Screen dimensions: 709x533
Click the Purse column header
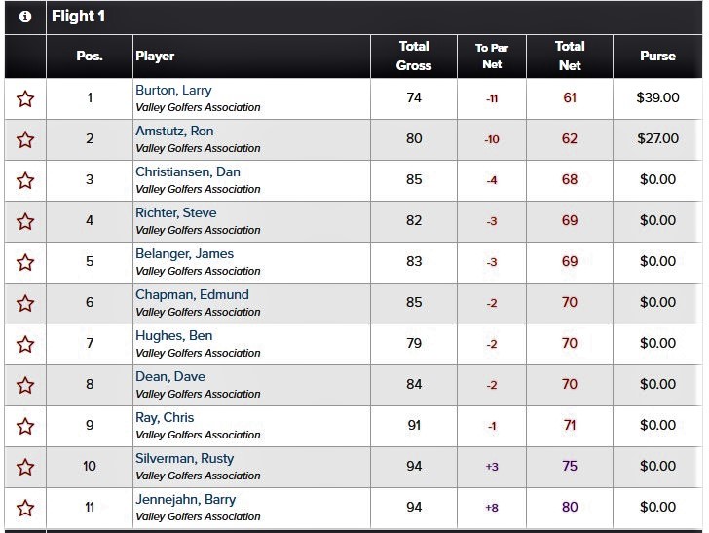[658, 57]
